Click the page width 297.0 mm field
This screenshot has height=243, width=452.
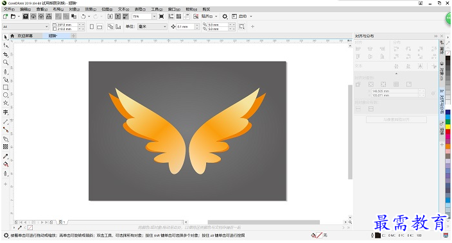coord(67,25)
